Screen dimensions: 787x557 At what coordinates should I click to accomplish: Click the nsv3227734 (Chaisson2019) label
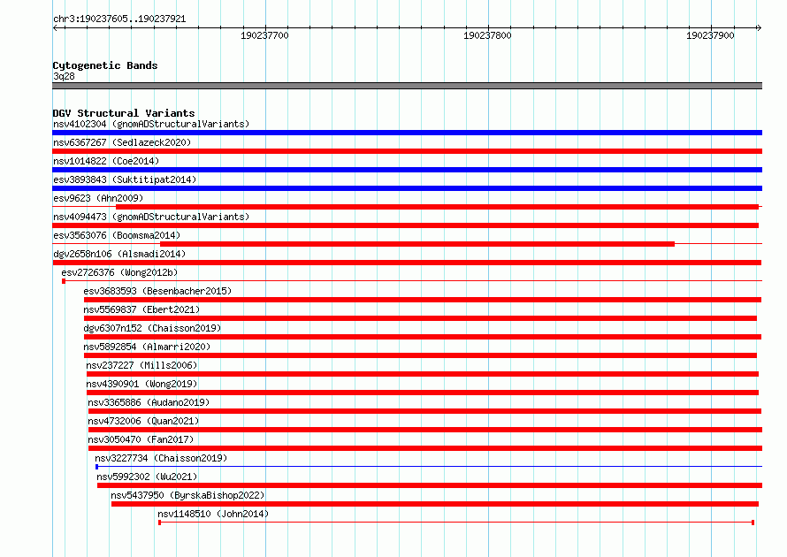(161, 458)
